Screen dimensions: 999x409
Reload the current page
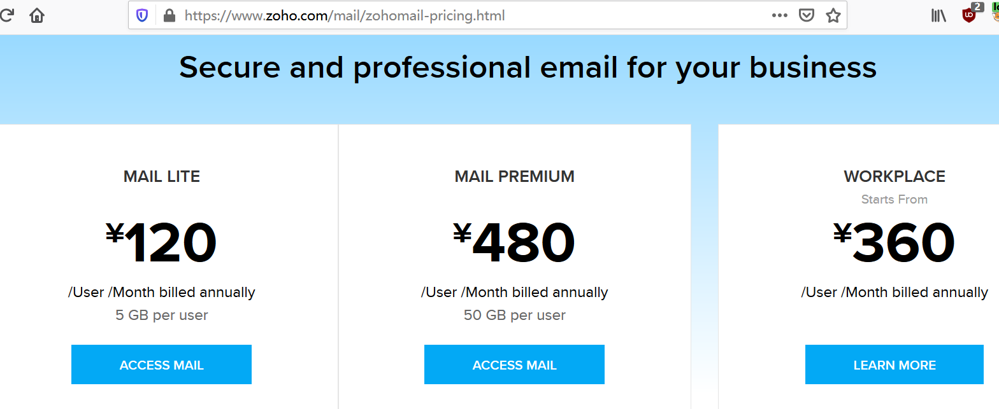tap(6, 15)
